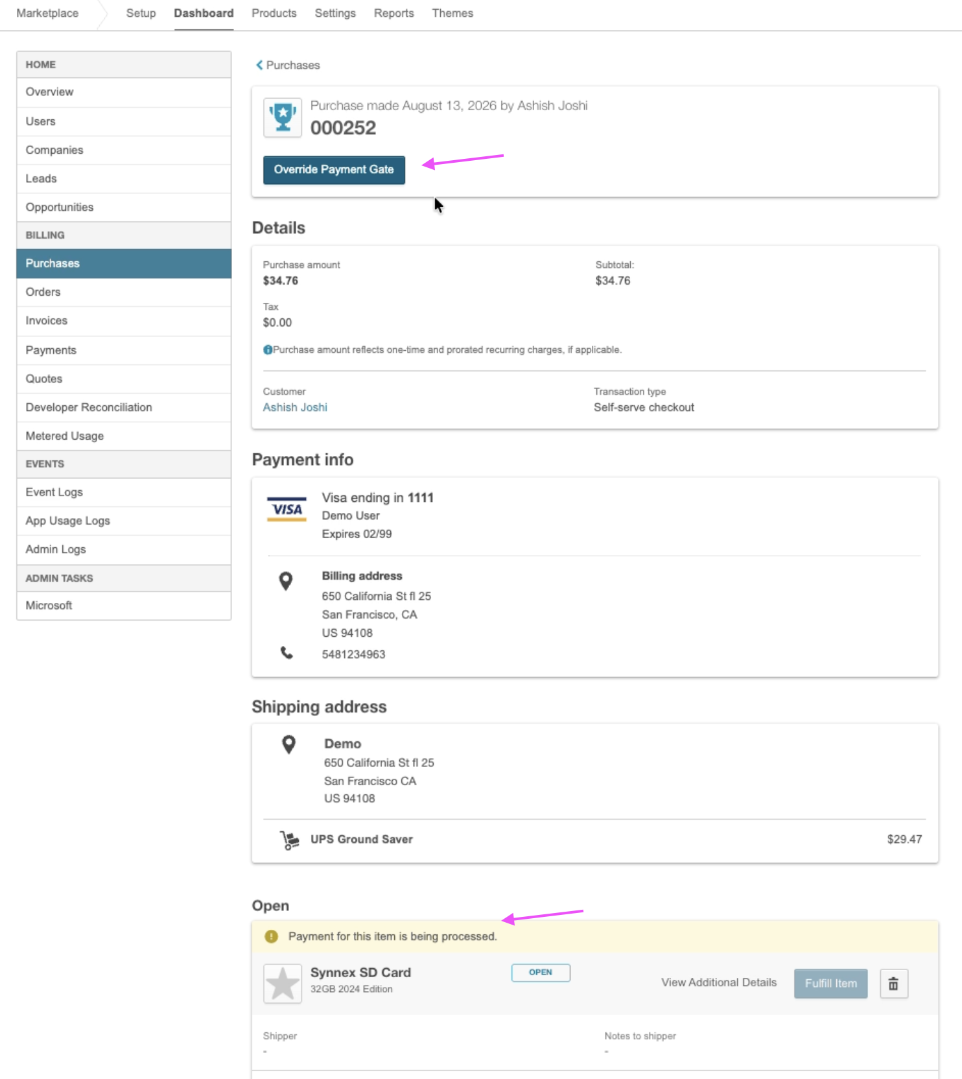Go to Metered Usage in the sidebar
Image resolution: width=962 pixels, height=1079 pixels.
(124, 436)
